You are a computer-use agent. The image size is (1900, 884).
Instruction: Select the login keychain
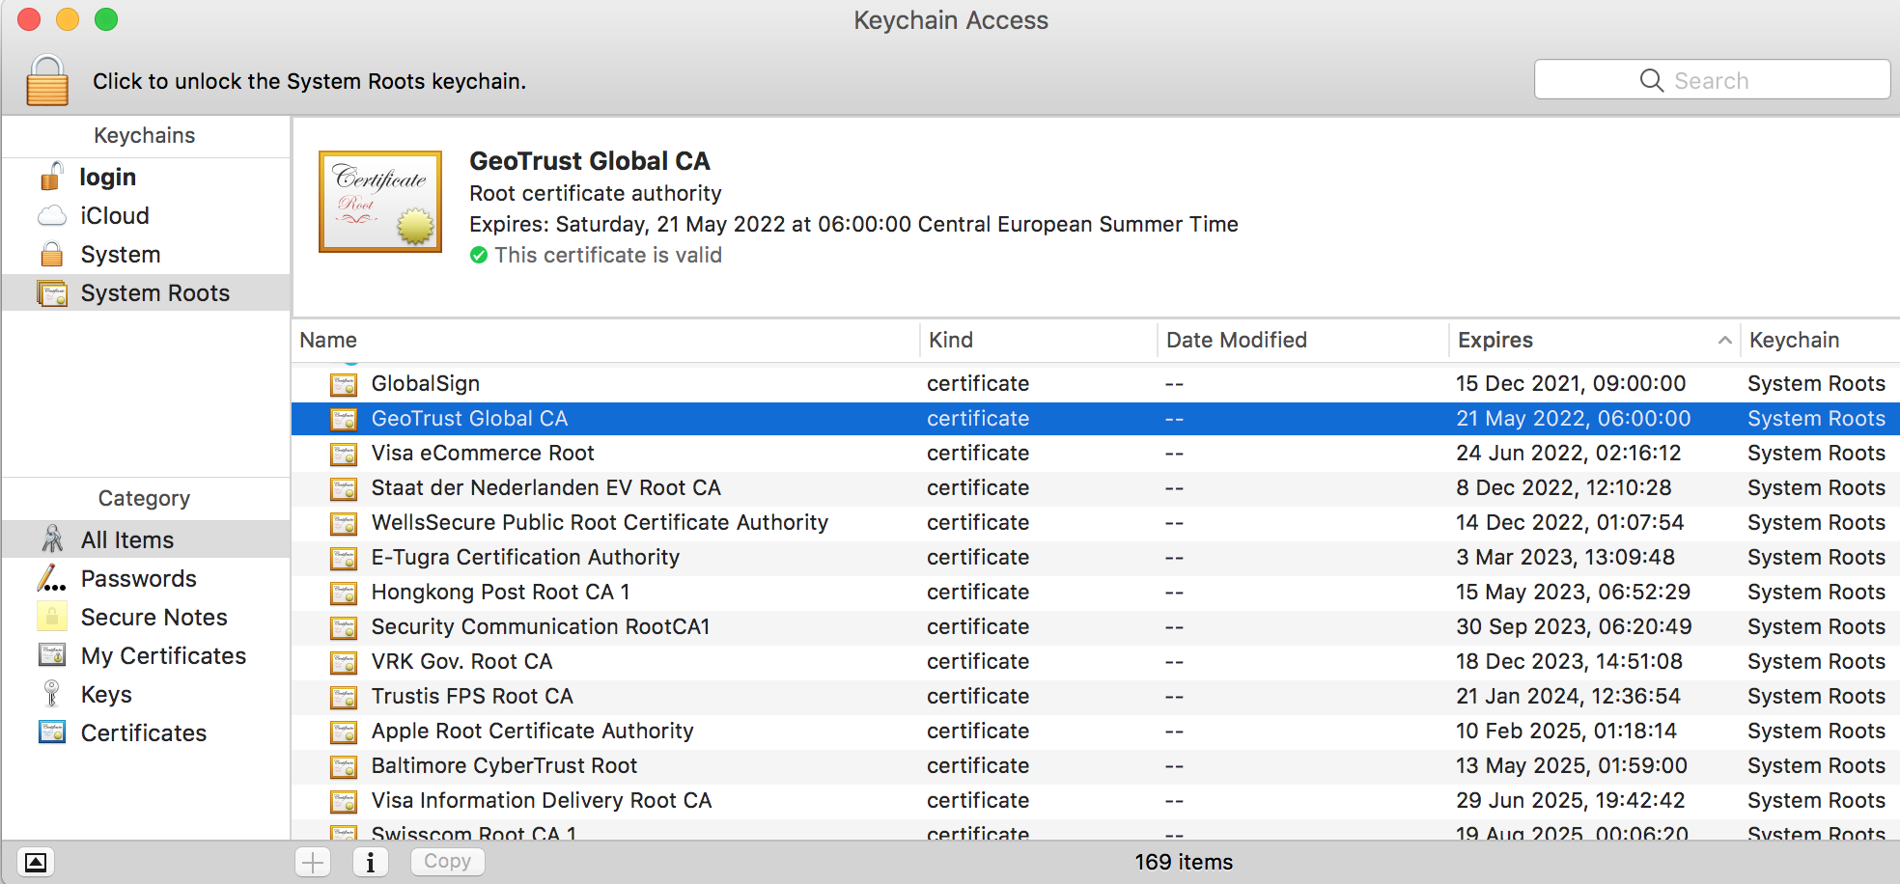click(145, 177)
